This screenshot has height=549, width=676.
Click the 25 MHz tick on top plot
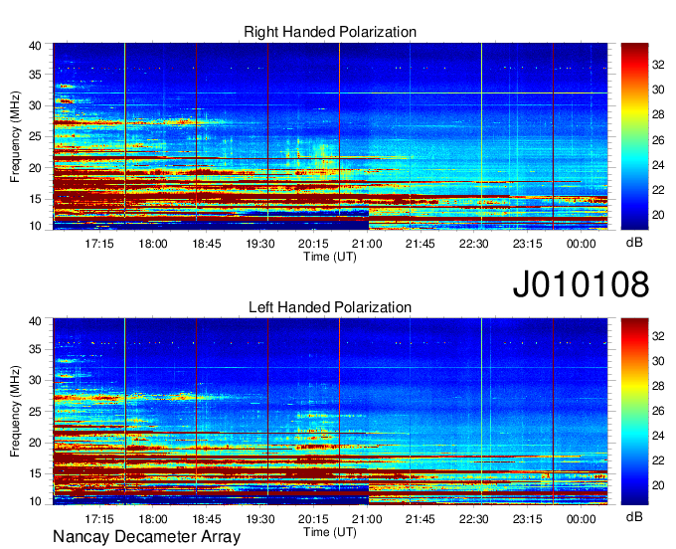point(35,136)
